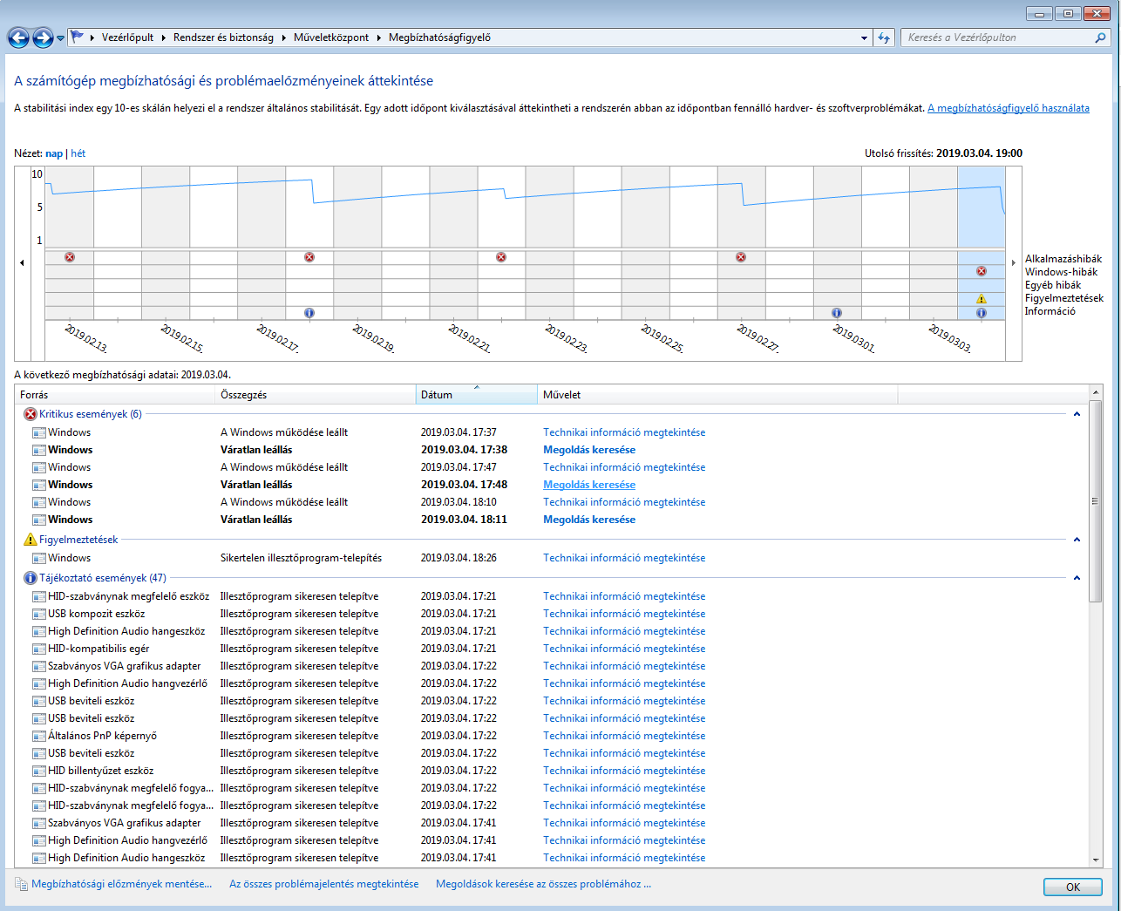The image size is (1121, 911).
Task: Select the Általános PnP képernyő row icon
Action: pyautogui.click(x=39, y=736)
